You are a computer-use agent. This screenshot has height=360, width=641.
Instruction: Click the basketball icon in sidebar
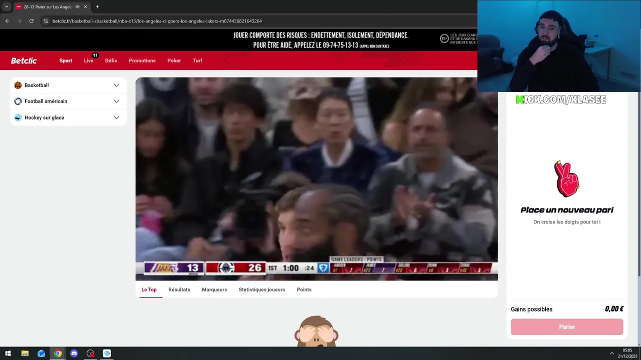(x=18, y=85)
